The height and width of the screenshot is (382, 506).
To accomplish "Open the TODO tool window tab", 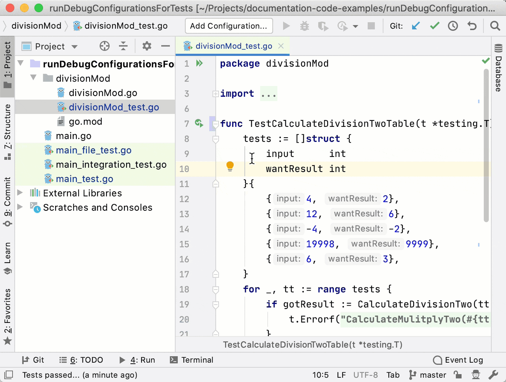I will [x=81, y=360].
